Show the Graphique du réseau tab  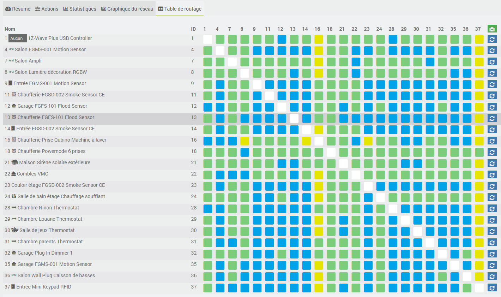(127, 9)
